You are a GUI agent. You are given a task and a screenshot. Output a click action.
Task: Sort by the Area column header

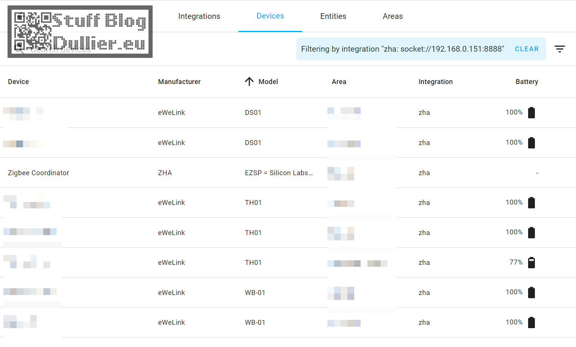[339, 82]
